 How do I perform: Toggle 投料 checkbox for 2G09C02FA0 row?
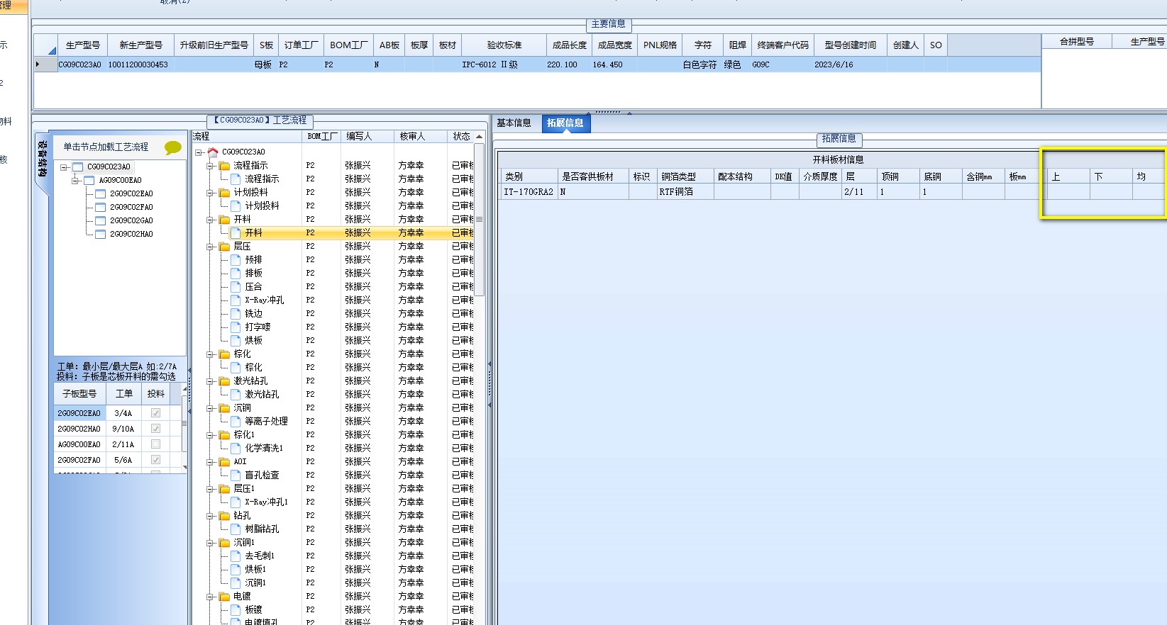point(155,459)
